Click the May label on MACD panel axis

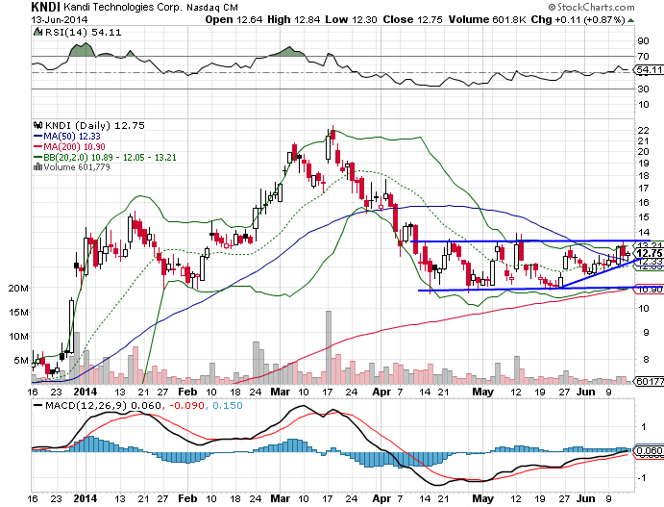coord(482,499)
